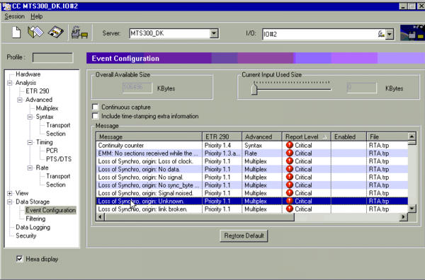Click the Save session diskette icon
The width and height of the screenshot is (425, 280).
tap(56, 32)
